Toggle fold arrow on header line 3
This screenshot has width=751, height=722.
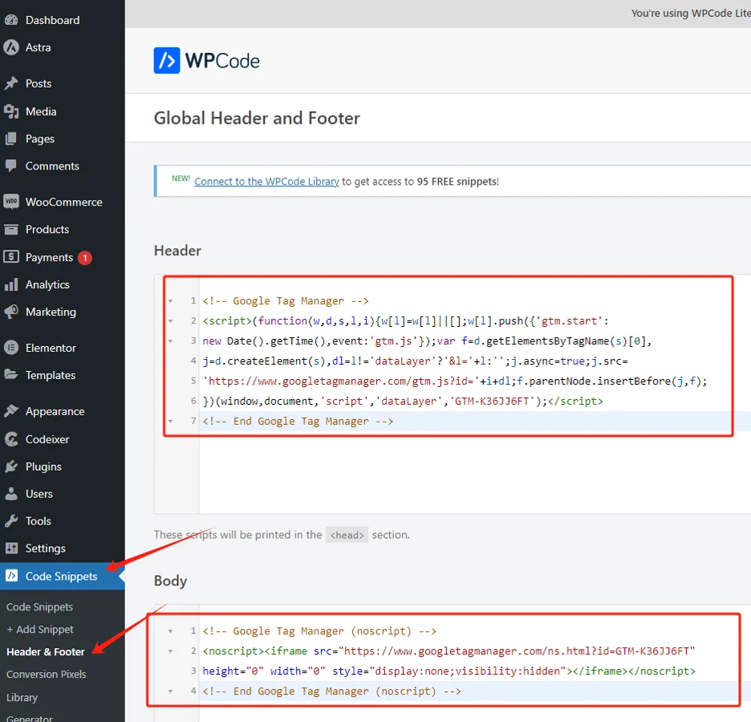171,341
